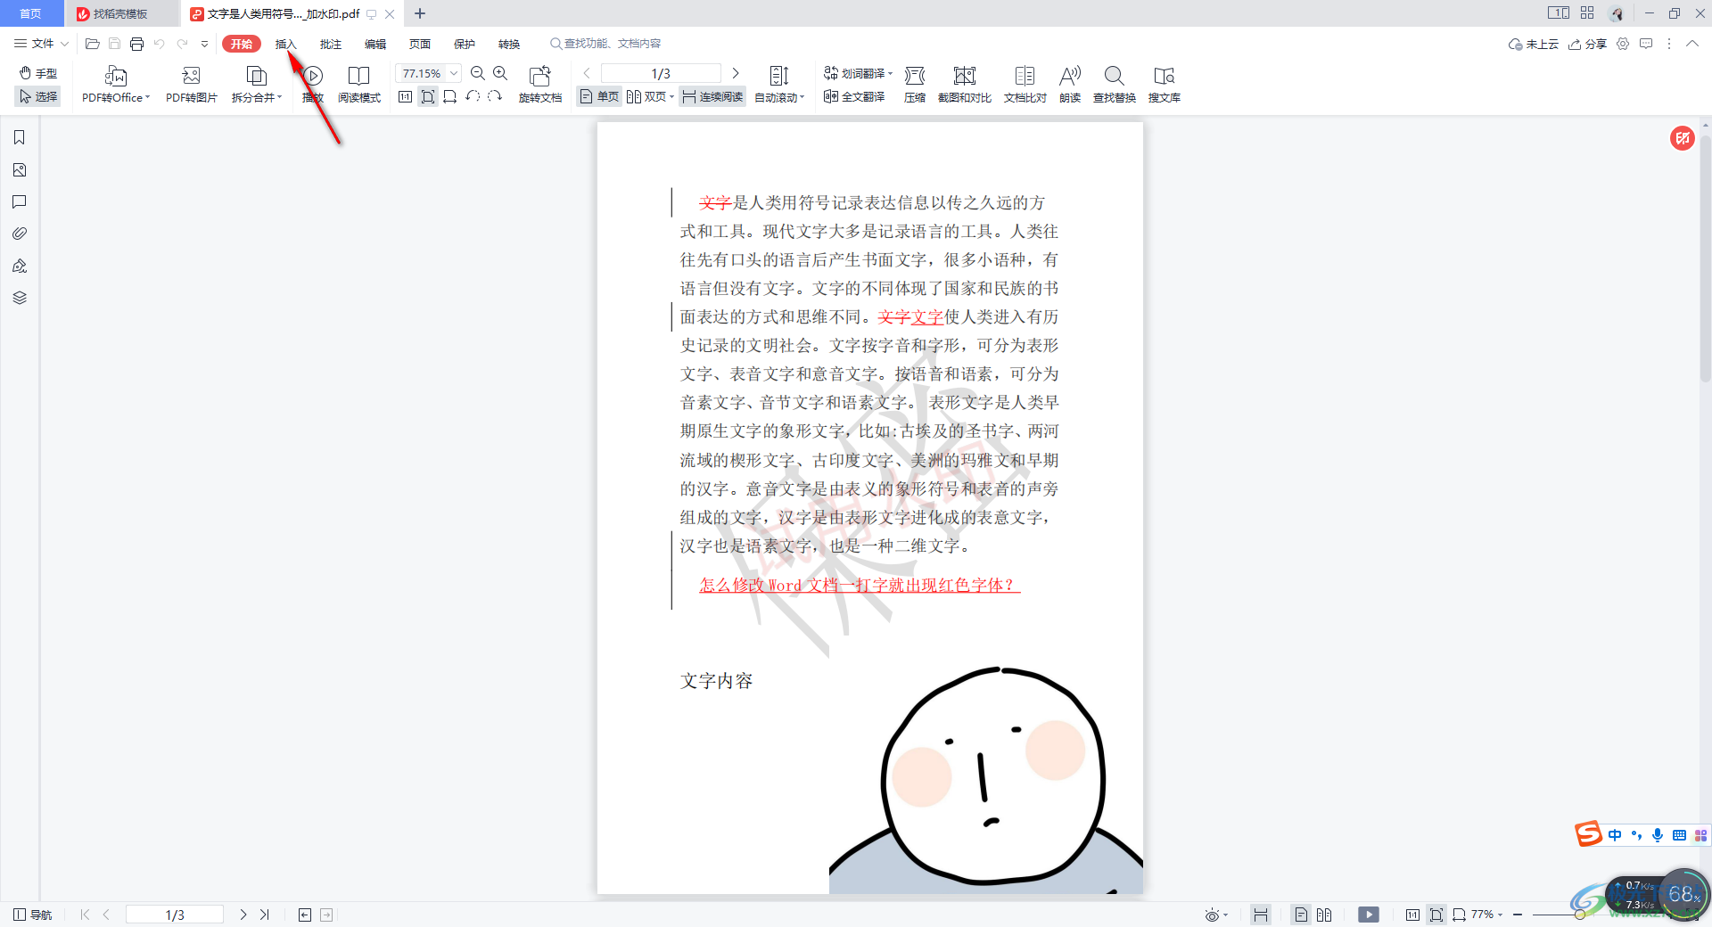Click the 压缩 compress tool
The width and height of the screenshot is (1712, 927).
pyautogui.click(x=915, y=86)
